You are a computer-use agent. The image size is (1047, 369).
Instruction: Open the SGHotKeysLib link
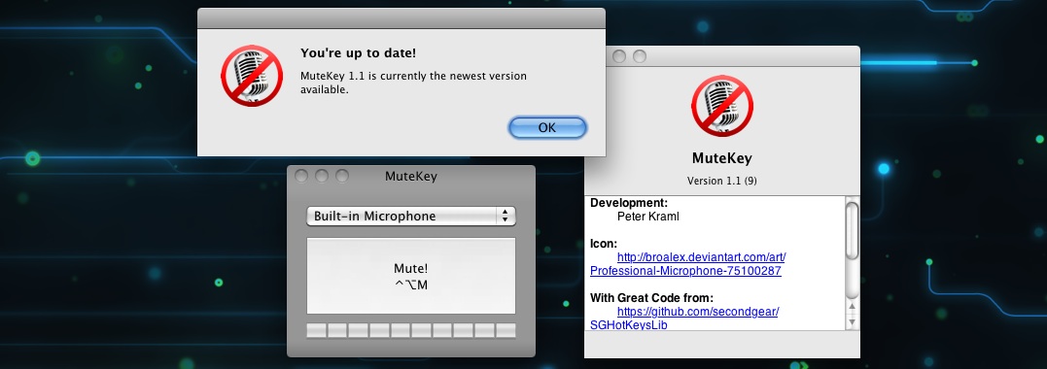[628, 325]
